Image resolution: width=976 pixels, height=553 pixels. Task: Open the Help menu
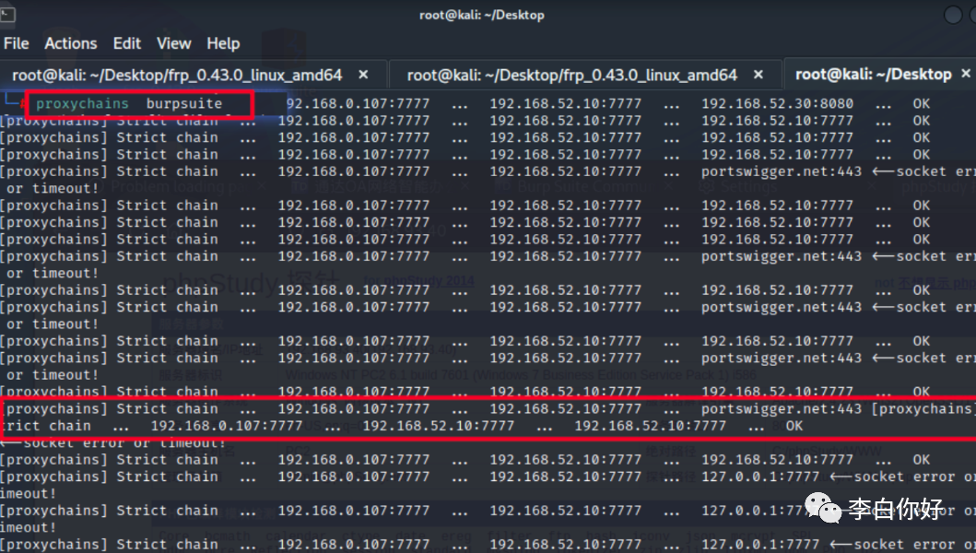(223, 43)
